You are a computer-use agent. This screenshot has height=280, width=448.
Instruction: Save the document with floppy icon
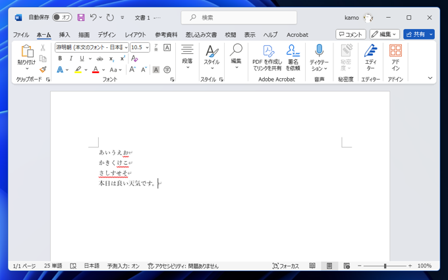[81, 18]
